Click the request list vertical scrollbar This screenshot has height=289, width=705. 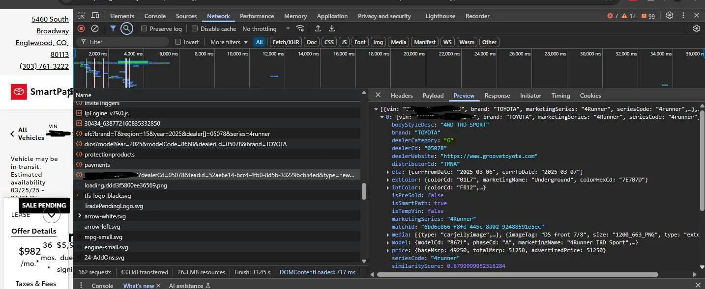click(364, 191)
